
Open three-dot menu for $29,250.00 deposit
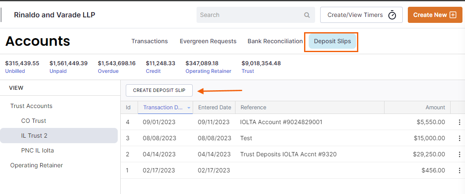click(x=459, y=154)
